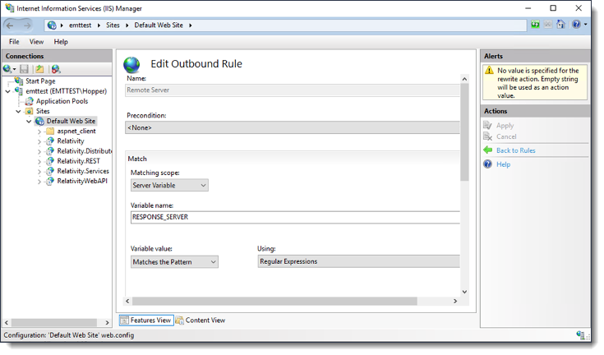Click Sites in the breadcrumb path

coord(113,25)
